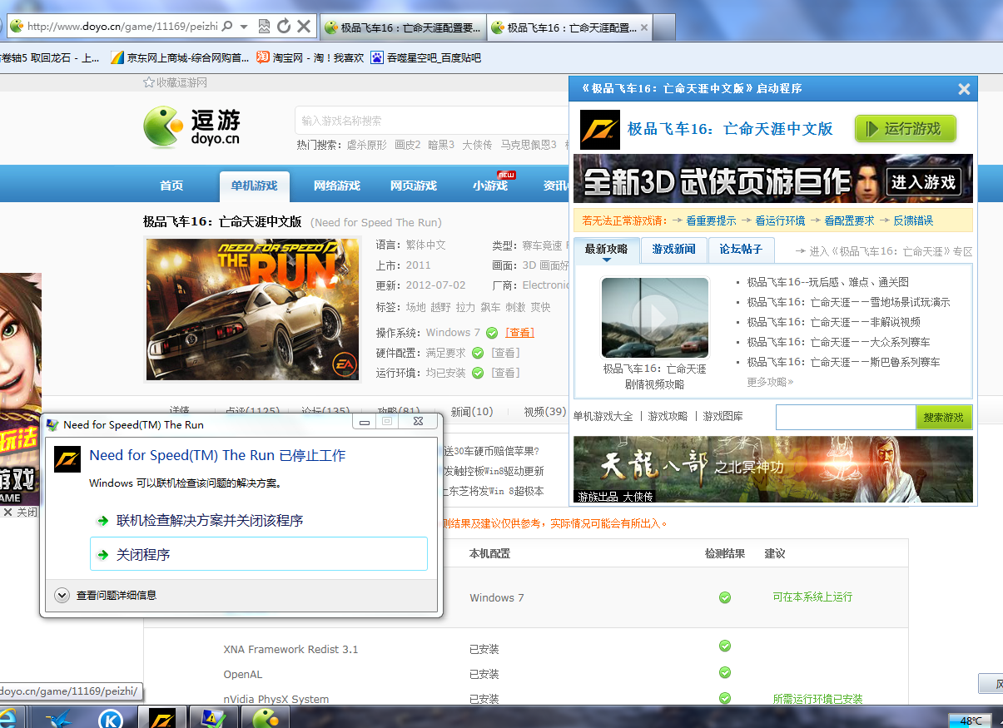Select the 论坛帖子 tab in launcher
The image size is (1003, 728).
pyautogui.click(x=742, y=250)
